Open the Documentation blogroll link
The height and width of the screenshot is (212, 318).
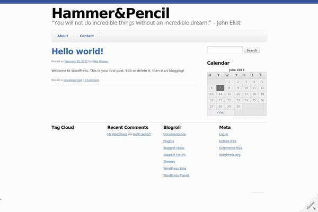(174, 134)
